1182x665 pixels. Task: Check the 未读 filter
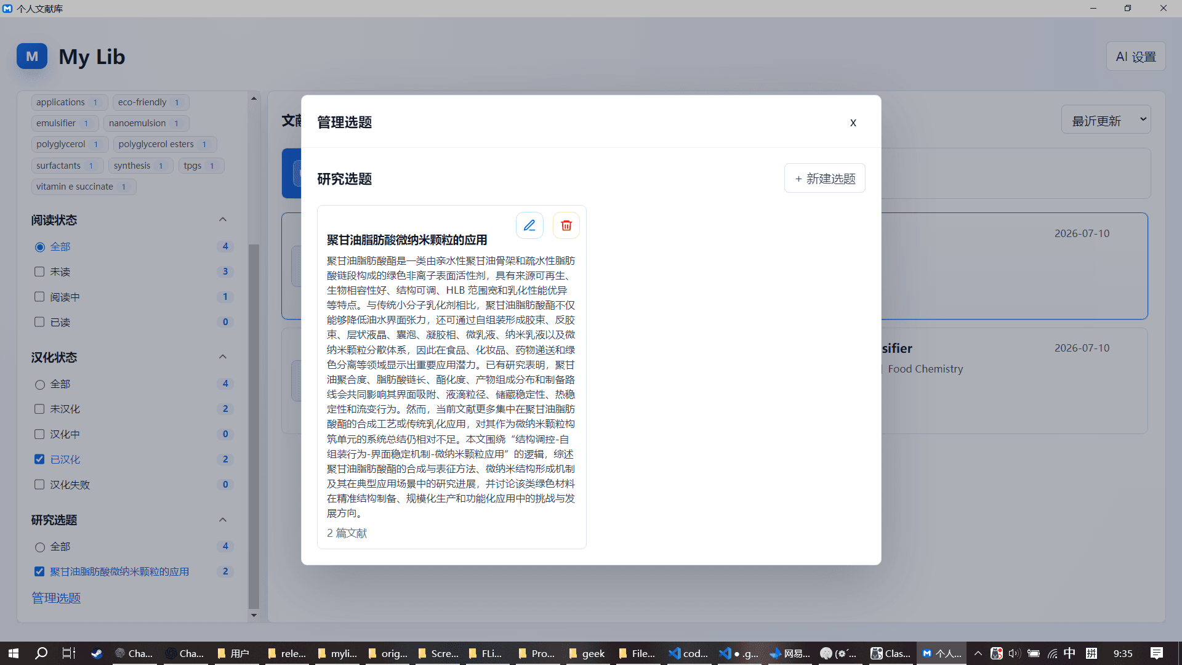coord(39,272)
